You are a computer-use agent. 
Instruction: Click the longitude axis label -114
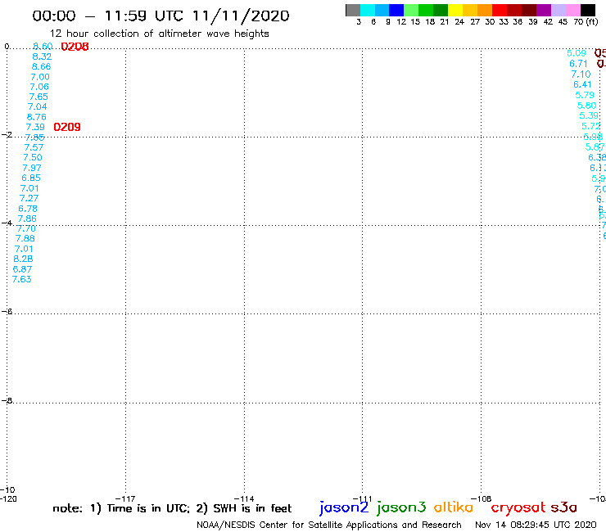click(x=244, y=498)
